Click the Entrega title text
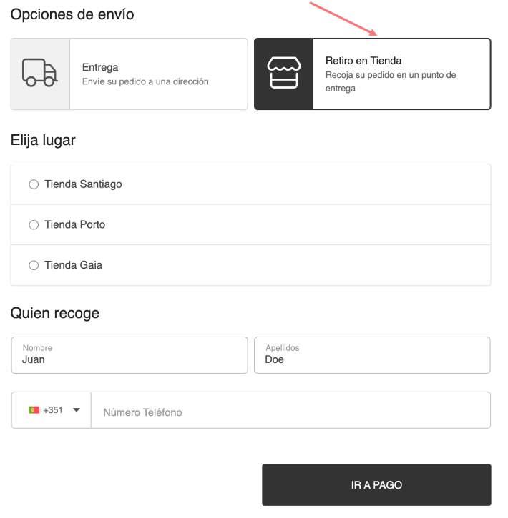Screen dimensions: 508x518 [100, 67]
